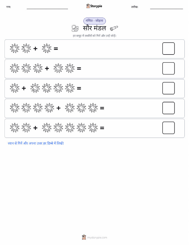
Task: Click the गणित - जोड़ना category badge
Action: [x=94, y=21]
